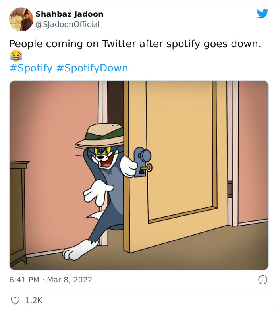Click the Twitter bird logo
Image resolution: width=278 pixels, height=311 pixels.
tap(263, 14)
